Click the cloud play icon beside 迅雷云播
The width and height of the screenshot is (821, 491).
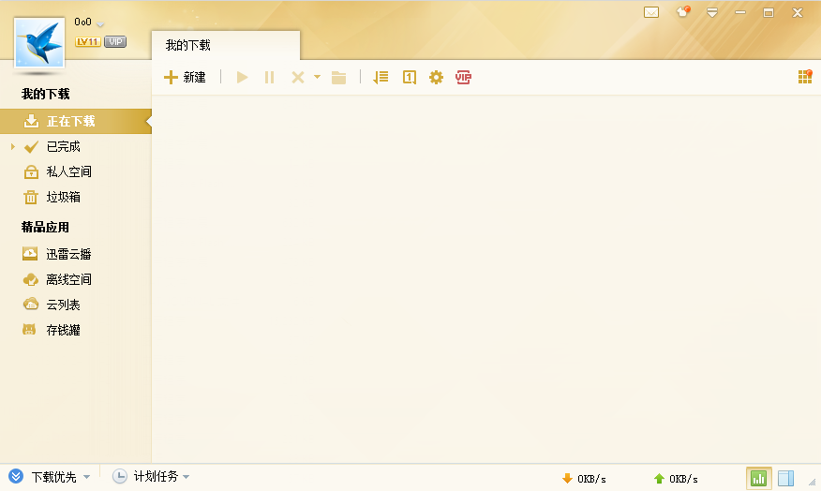(30, 254)
